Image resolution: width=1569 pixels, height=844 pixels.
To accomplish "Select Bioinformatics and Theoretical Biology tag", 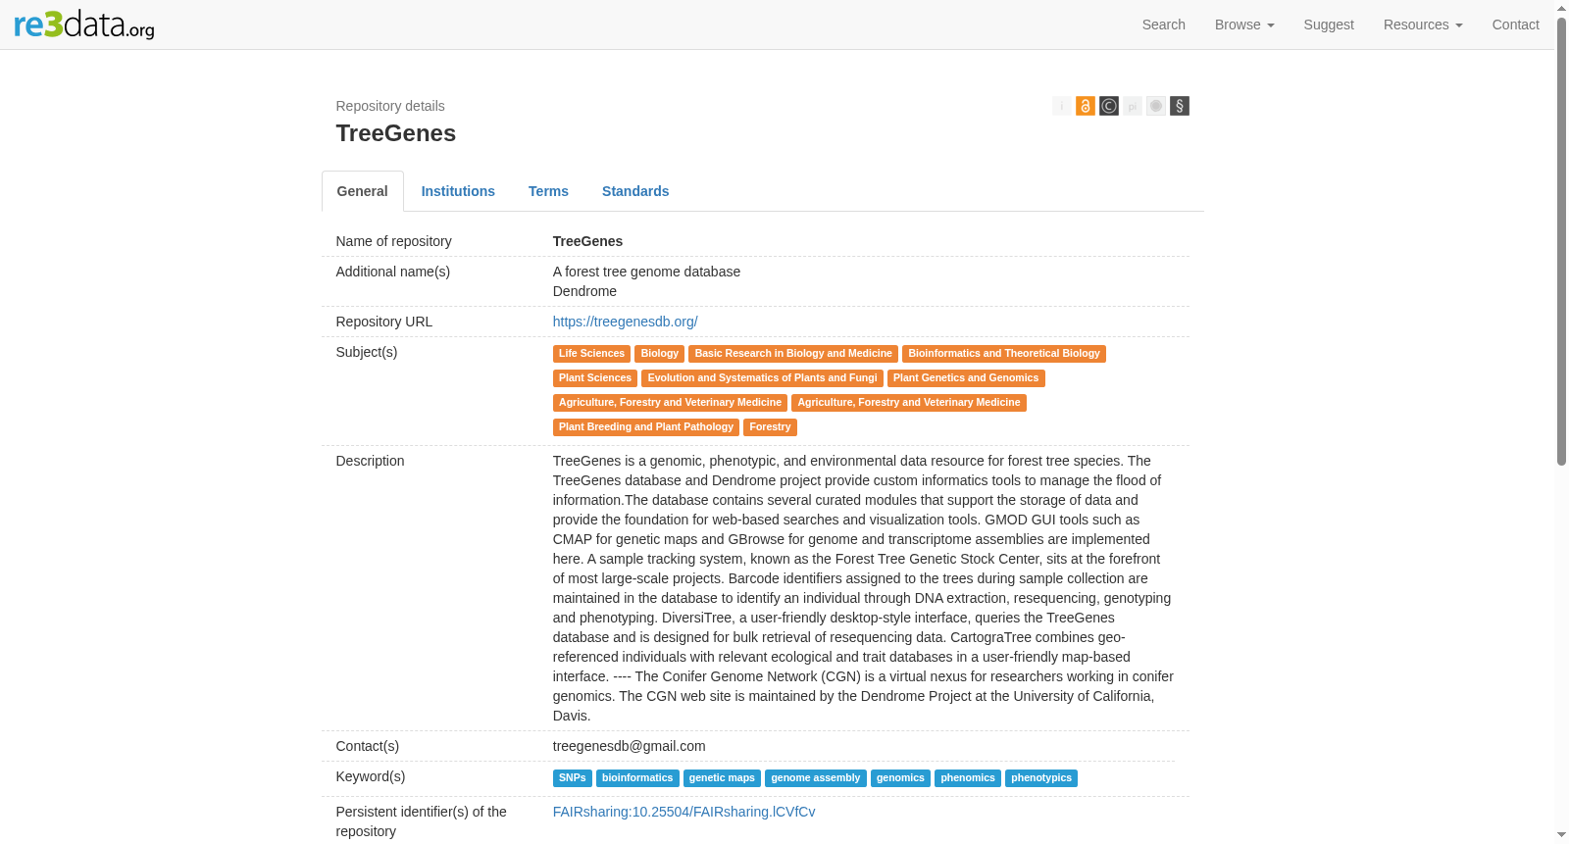I will coord(1004,354).
